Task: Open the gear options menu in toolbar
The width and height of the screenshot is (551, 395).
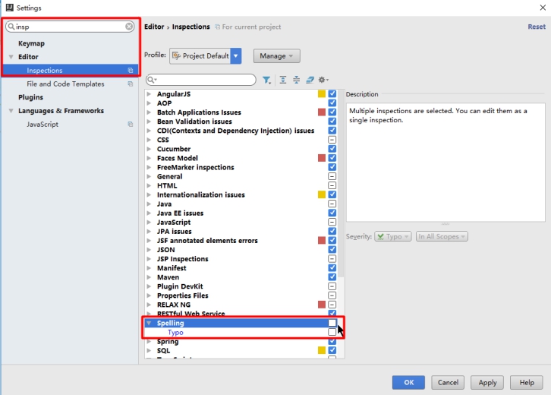Action: pos(323,80)
